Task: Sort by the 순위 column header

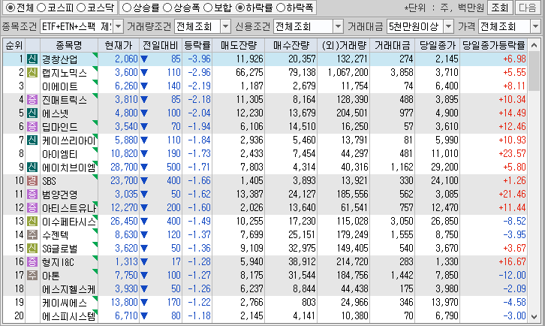Action: coord(14,45)
